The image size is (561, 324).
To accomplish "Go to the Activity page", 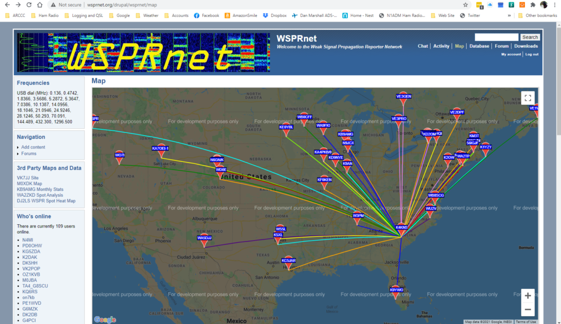I will tap(441, 46).
